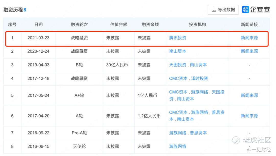Click the 导出数据 export button
The width and height of the screenshot is (276, 156).
(223, 10)
